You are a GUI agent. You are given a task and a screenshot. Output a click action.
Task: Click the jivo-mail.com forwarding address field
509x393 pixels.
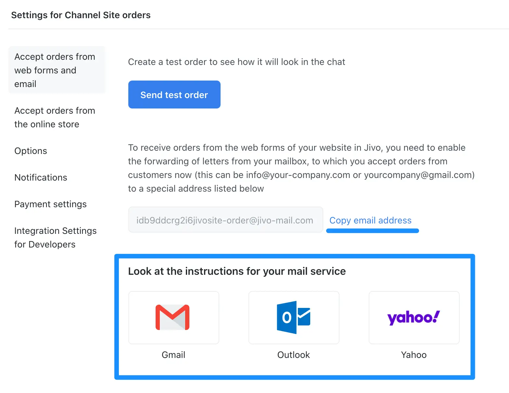coord(225,220)
